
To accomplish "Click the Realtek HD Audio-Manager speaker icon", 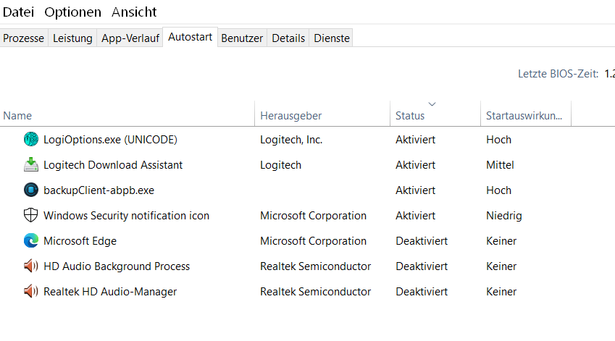I will click(x=30, y=292).
